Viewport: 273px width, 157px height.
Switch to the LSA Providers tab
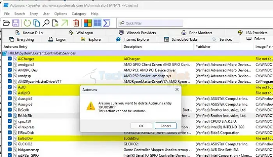253,33
